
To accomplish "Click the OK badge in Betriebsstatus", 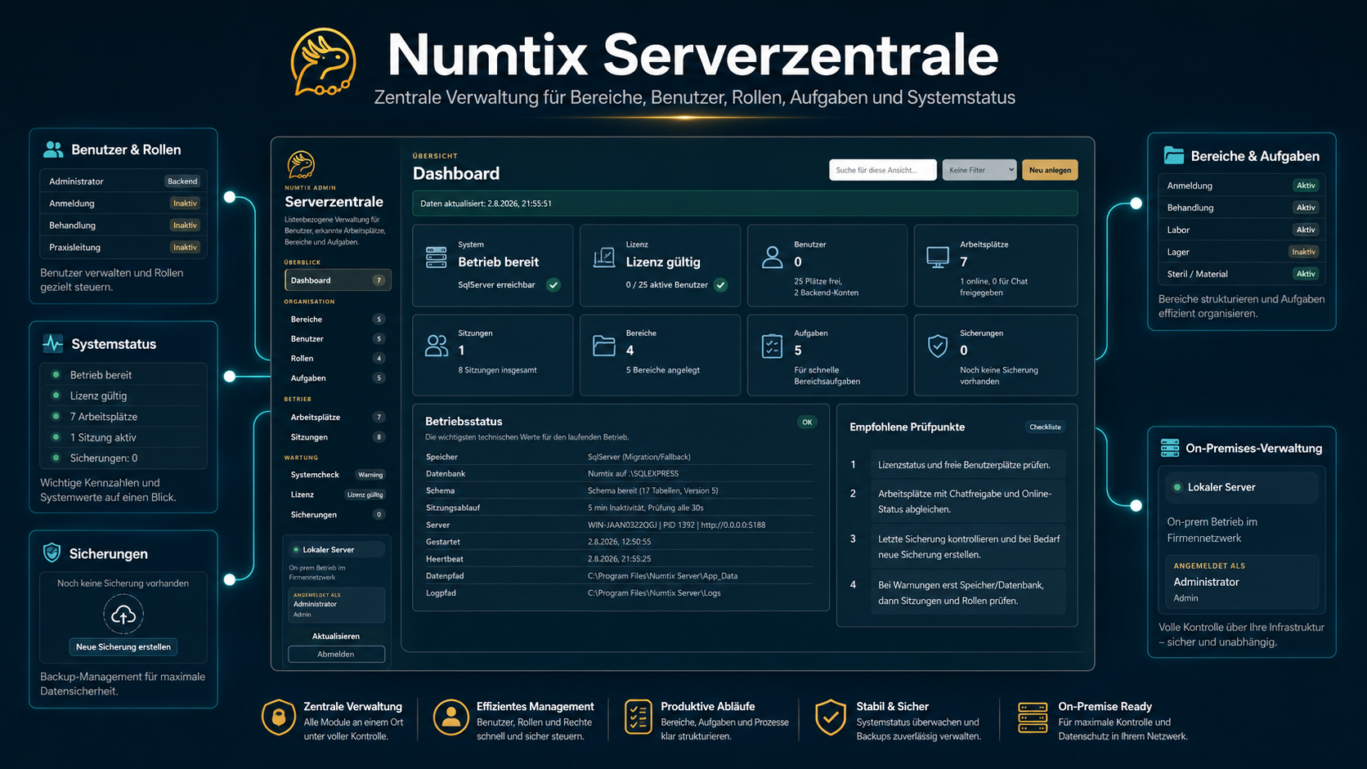I will tap(807, 423).
